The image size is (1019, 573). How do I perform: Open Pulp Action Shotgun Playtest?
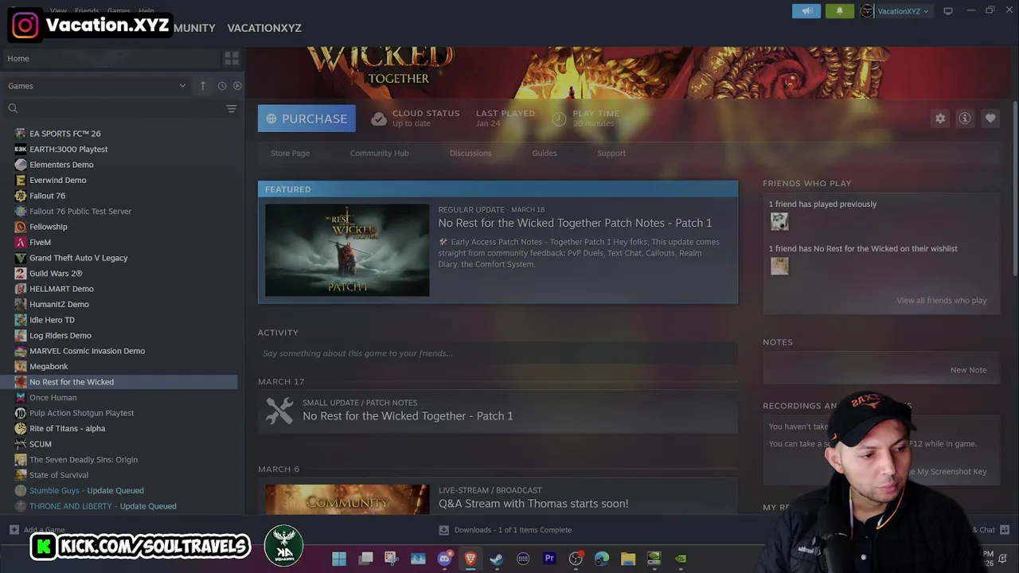(81, 413)
